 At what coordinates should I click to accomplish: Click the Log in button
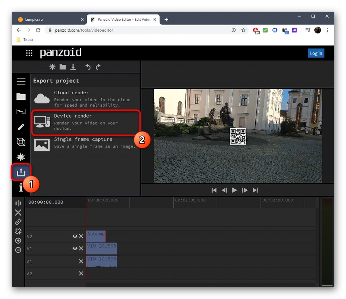(x=316, y=53)
